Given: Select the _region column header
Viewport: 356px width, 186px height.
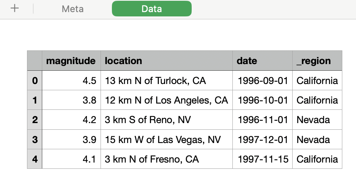Looking at the screenshot, I should [317, 61].
